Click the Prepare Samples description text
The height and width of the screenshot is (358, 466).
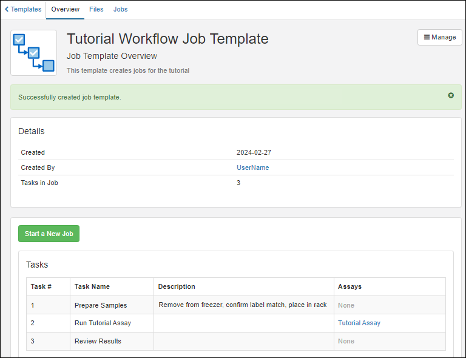tap(242, 305)
